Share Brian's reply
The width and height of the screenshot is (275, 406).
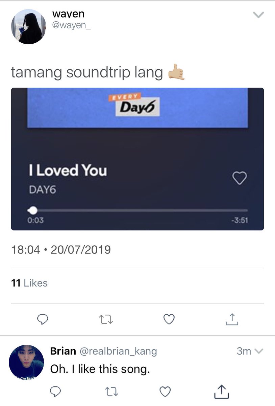(222, 391)
